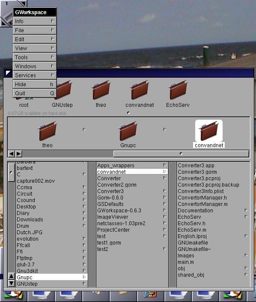Expand the ProjectCenter folder arrow

pyautogui.click(x=165, y=230)
